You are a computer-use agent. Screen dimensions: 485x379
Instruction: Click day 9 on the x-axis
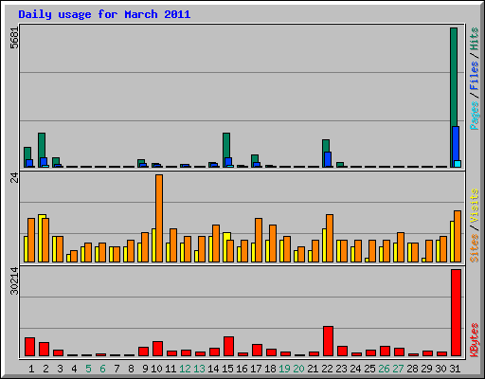point(145,369)
